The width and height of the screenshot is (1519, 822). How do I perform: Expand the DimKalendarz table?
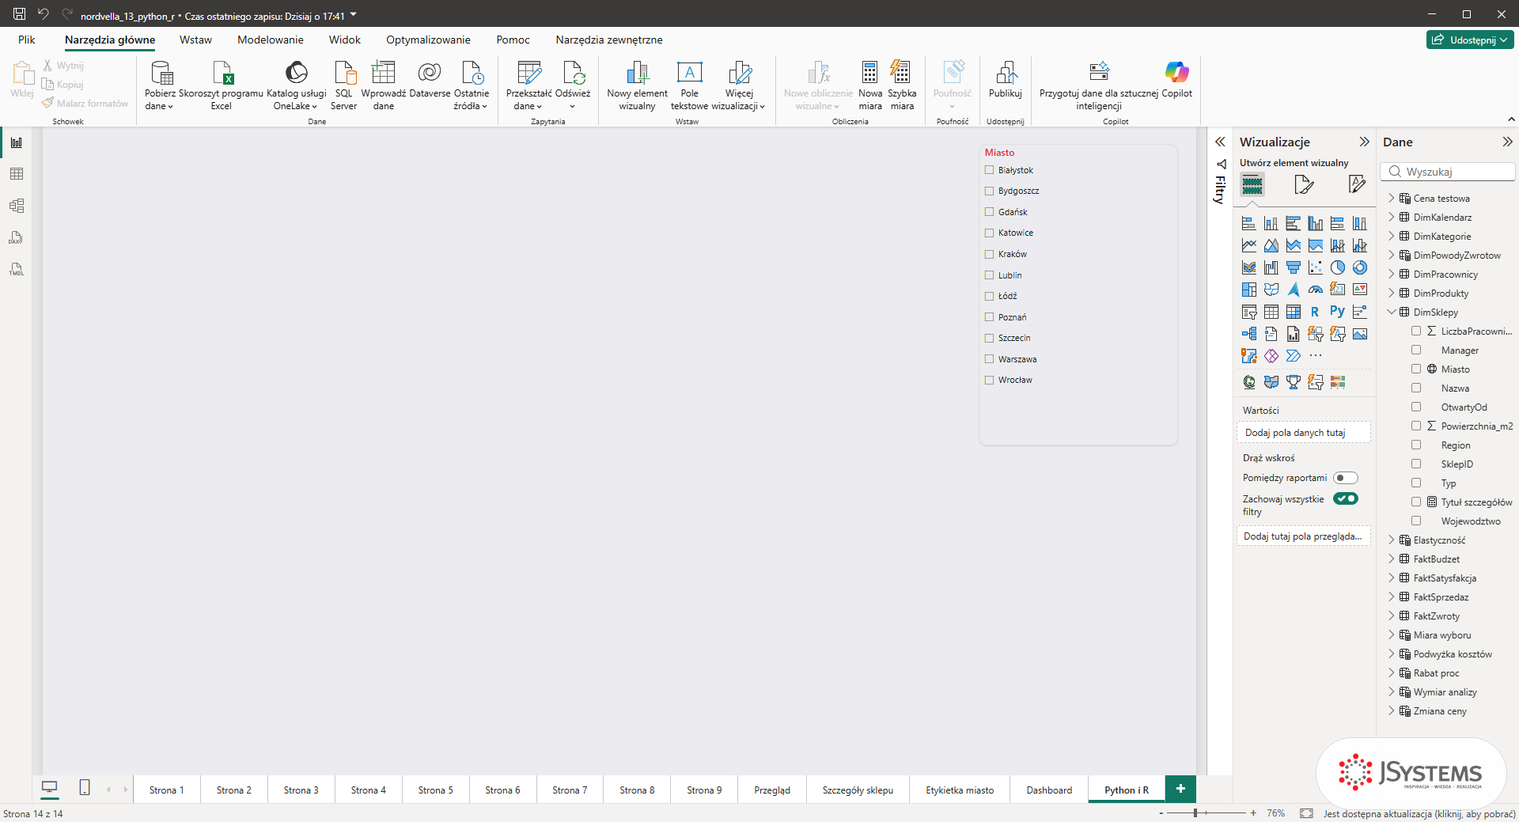click(1392, 217)
